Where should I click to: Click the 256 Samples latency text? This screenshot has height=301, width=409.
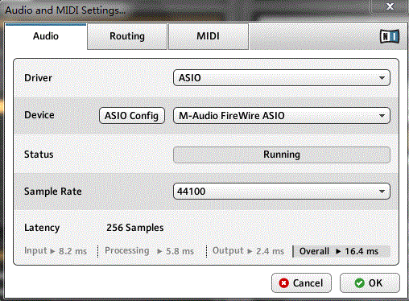point(135,228)
